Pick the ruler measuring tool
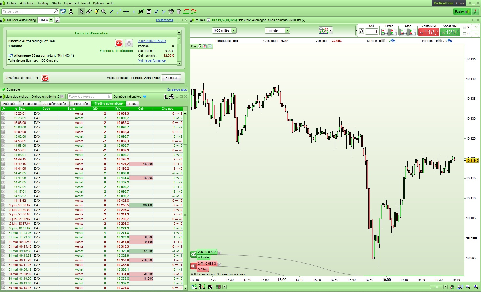The width and height of the screenshot is (481, 292). tap(89, 11)
